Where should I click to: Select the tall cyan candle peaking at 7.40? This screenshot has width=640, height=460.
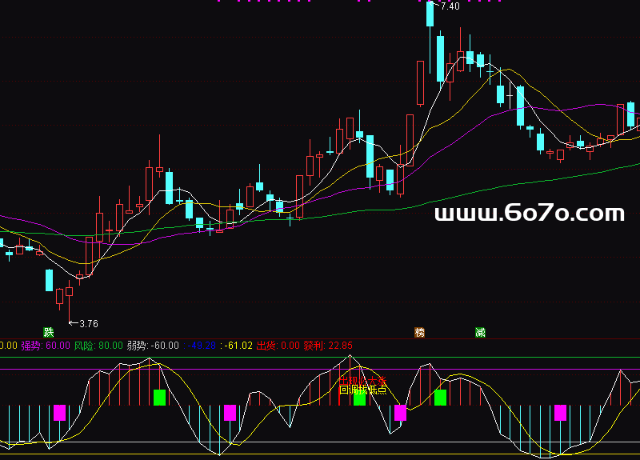[x=430, y=16]
